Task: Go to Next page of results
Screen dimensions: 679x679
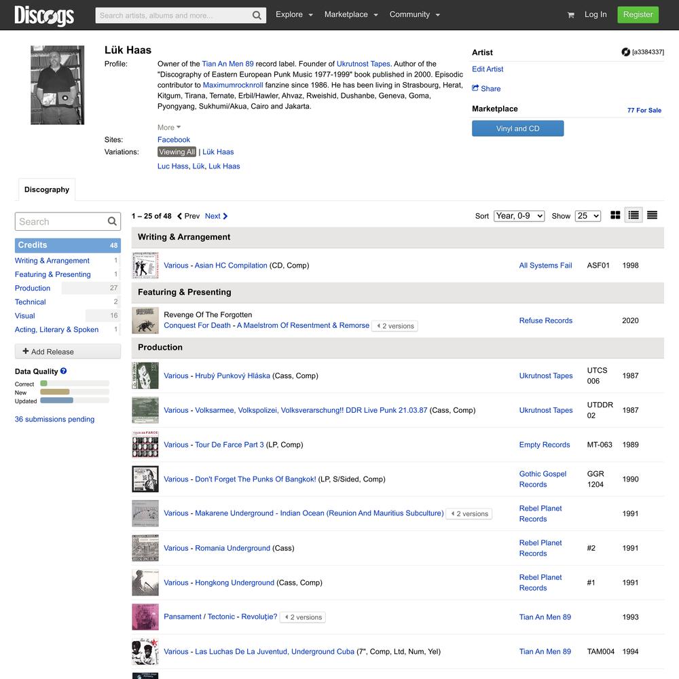Action: (x=217, y=216)
